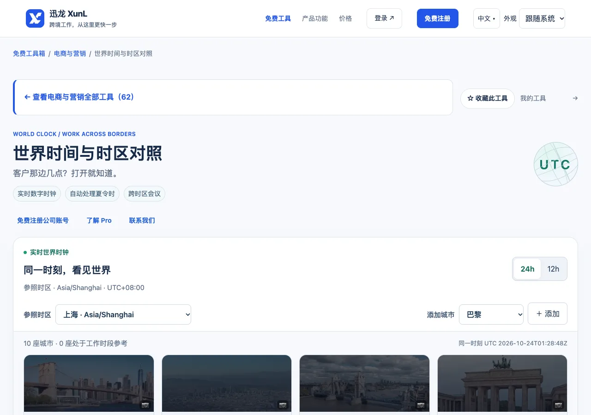
Task: Open the 中文 language selector
Action: [487, 18]
